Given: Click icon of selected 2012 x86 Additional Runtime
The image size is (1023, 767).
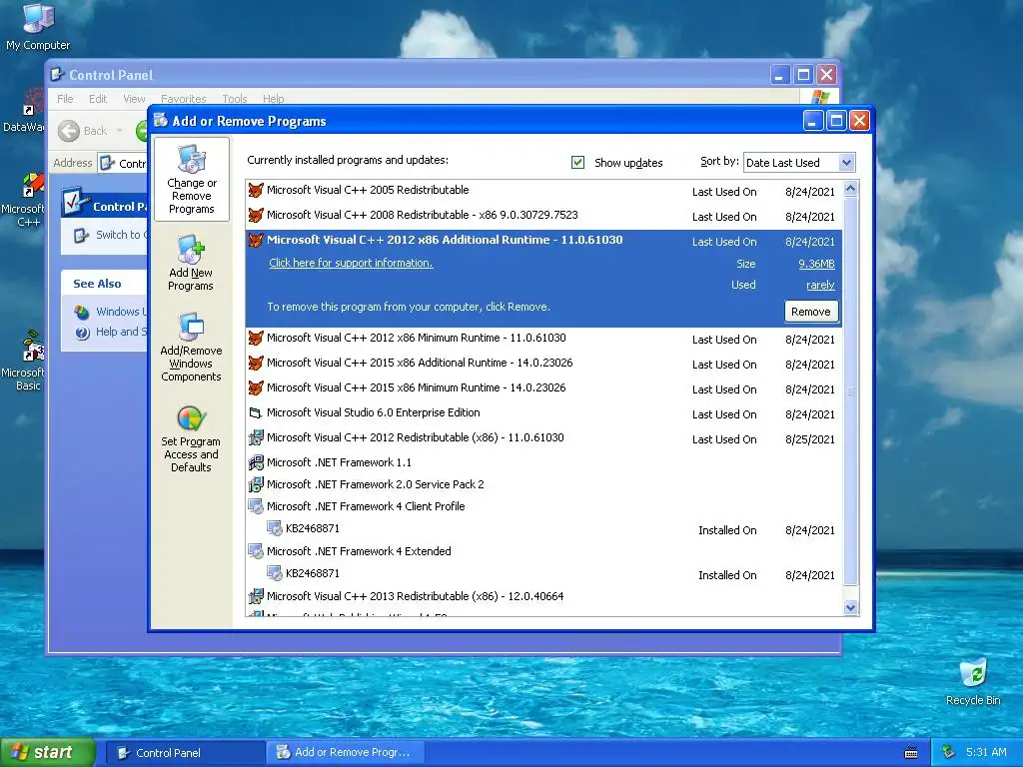Looking at the screenshot, I should (x=256, y=240).
